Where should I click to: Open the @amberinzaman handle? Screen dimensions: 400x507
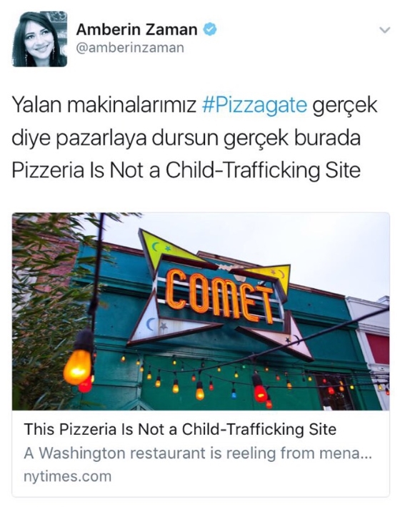(x=130, y=48)
